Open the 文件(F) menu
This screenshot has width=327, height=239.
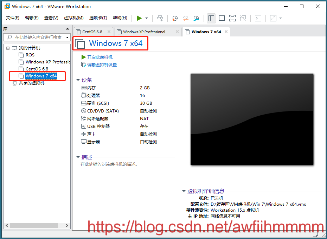click(13, 18)
